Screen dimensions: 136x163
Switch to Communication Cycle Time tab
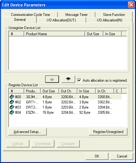[x=31, y=15]
